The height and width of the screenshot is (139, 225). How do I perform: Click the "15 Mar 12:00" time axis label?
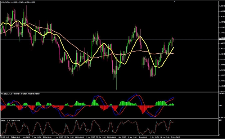click(69, 137)
